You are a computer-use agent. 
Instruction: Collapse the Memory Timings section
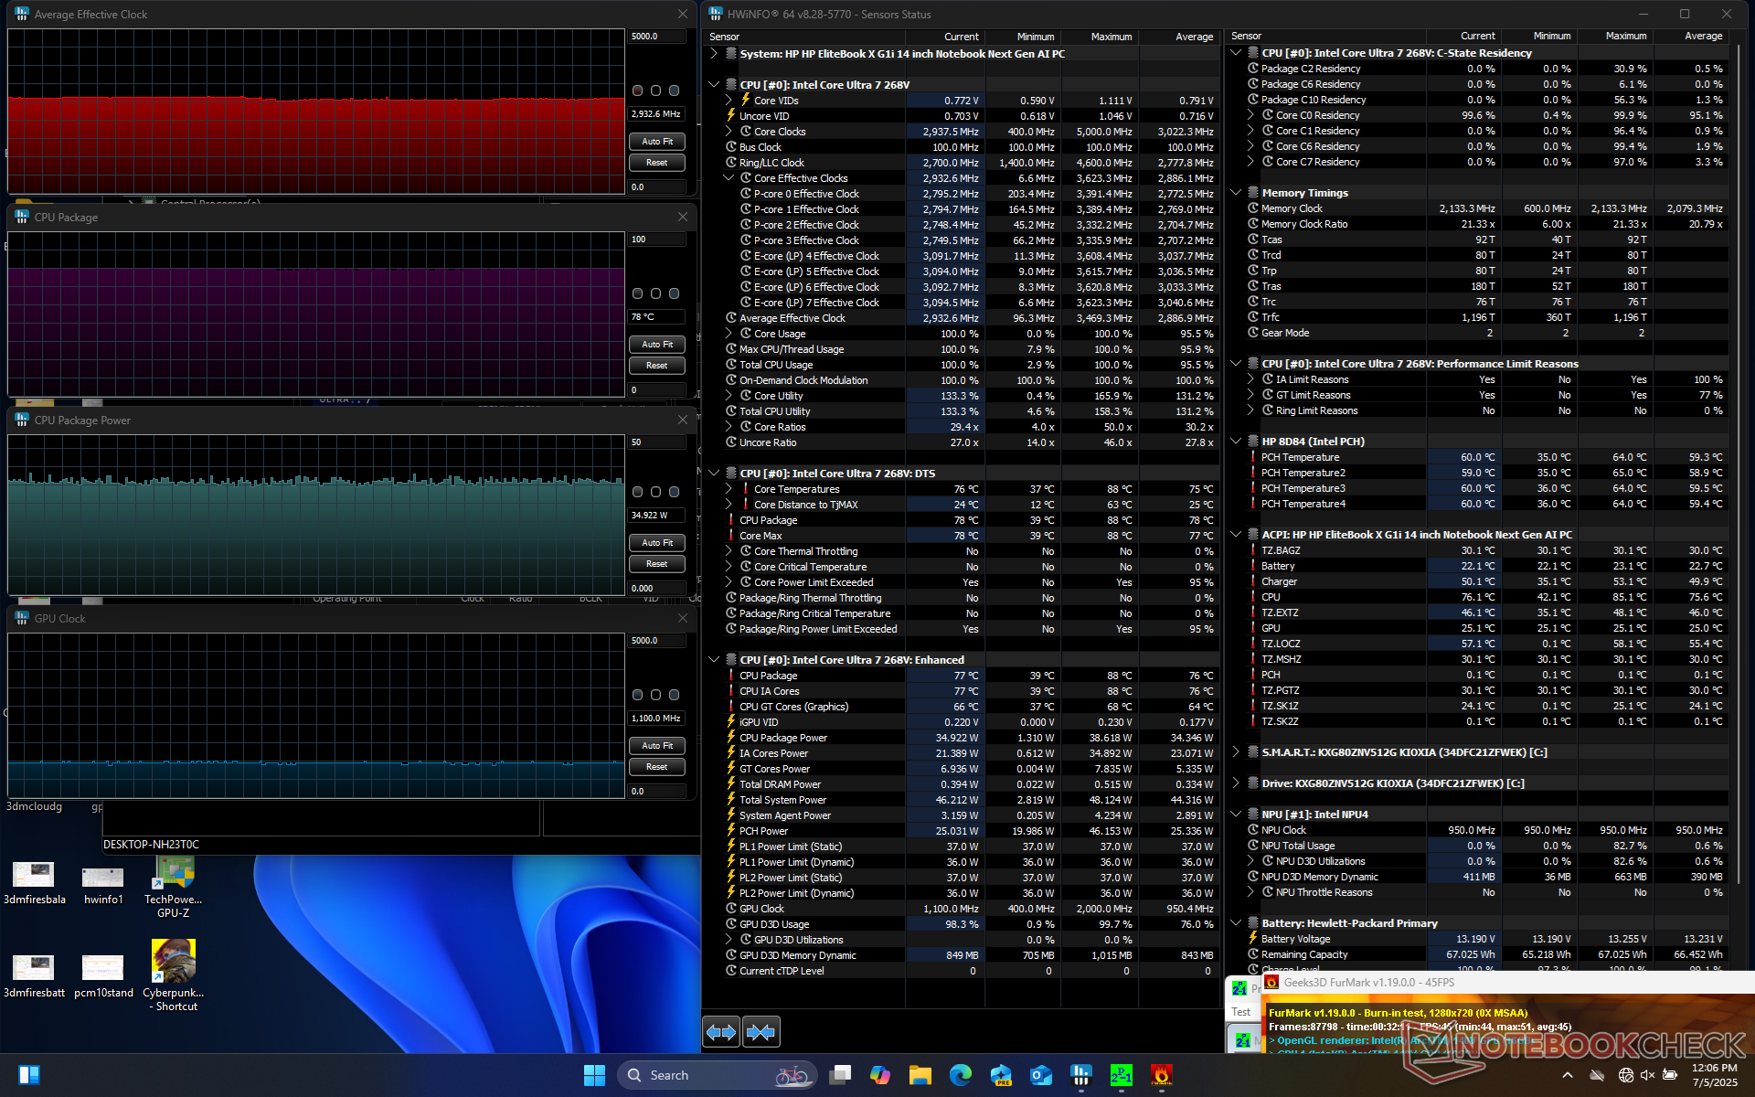pyautogui.click(x=1236, y=193)
